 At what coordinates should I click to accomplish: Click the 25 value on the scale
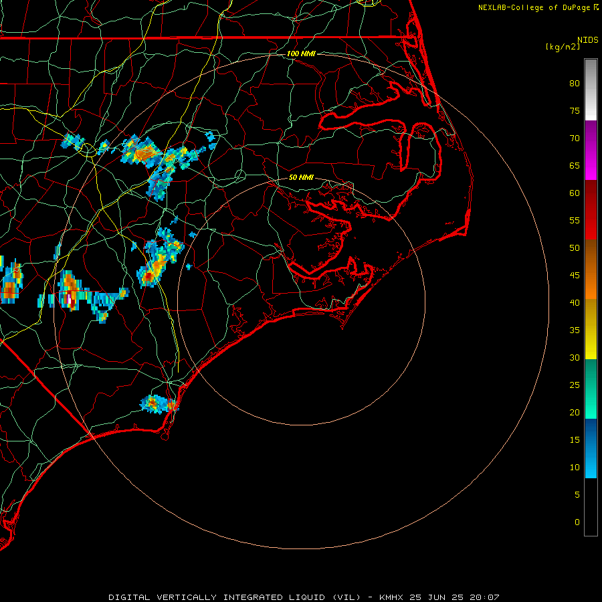(575, 385)
